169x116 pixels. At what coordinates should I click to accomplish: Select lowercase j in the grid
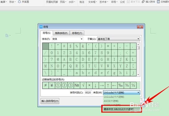[133, 73]
